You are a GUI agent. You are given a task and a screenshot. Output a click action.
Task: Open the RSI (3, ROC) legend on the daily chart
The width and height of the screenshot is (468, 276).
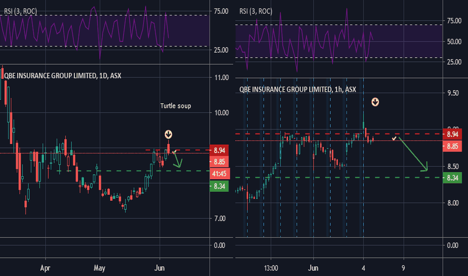tap(21, 12)
